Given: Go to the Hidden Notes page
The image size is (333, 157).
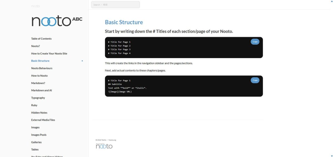Looking at the screenshot, I should pyautogui.click(x=39, y=113).
